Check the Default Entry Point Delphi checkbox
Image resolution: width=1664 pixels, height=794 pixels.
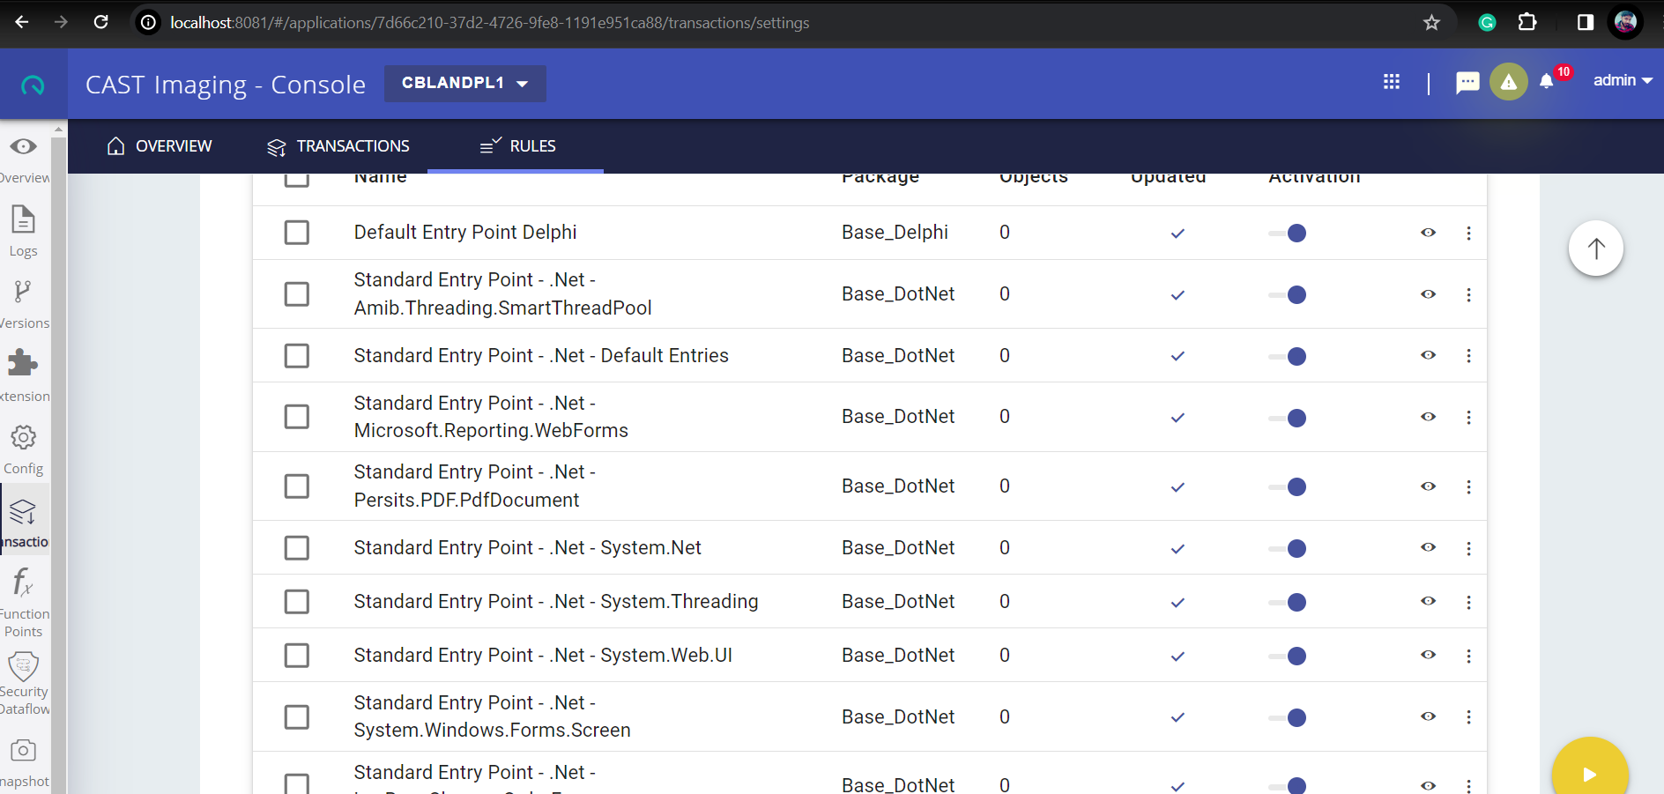[297, 233]
